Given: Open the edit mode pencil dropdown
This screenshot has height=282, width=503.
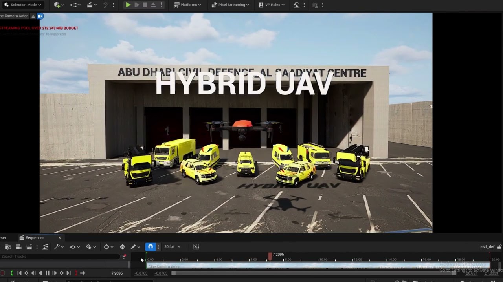Looking at the screenshot, I should click(x=135, y=247).
